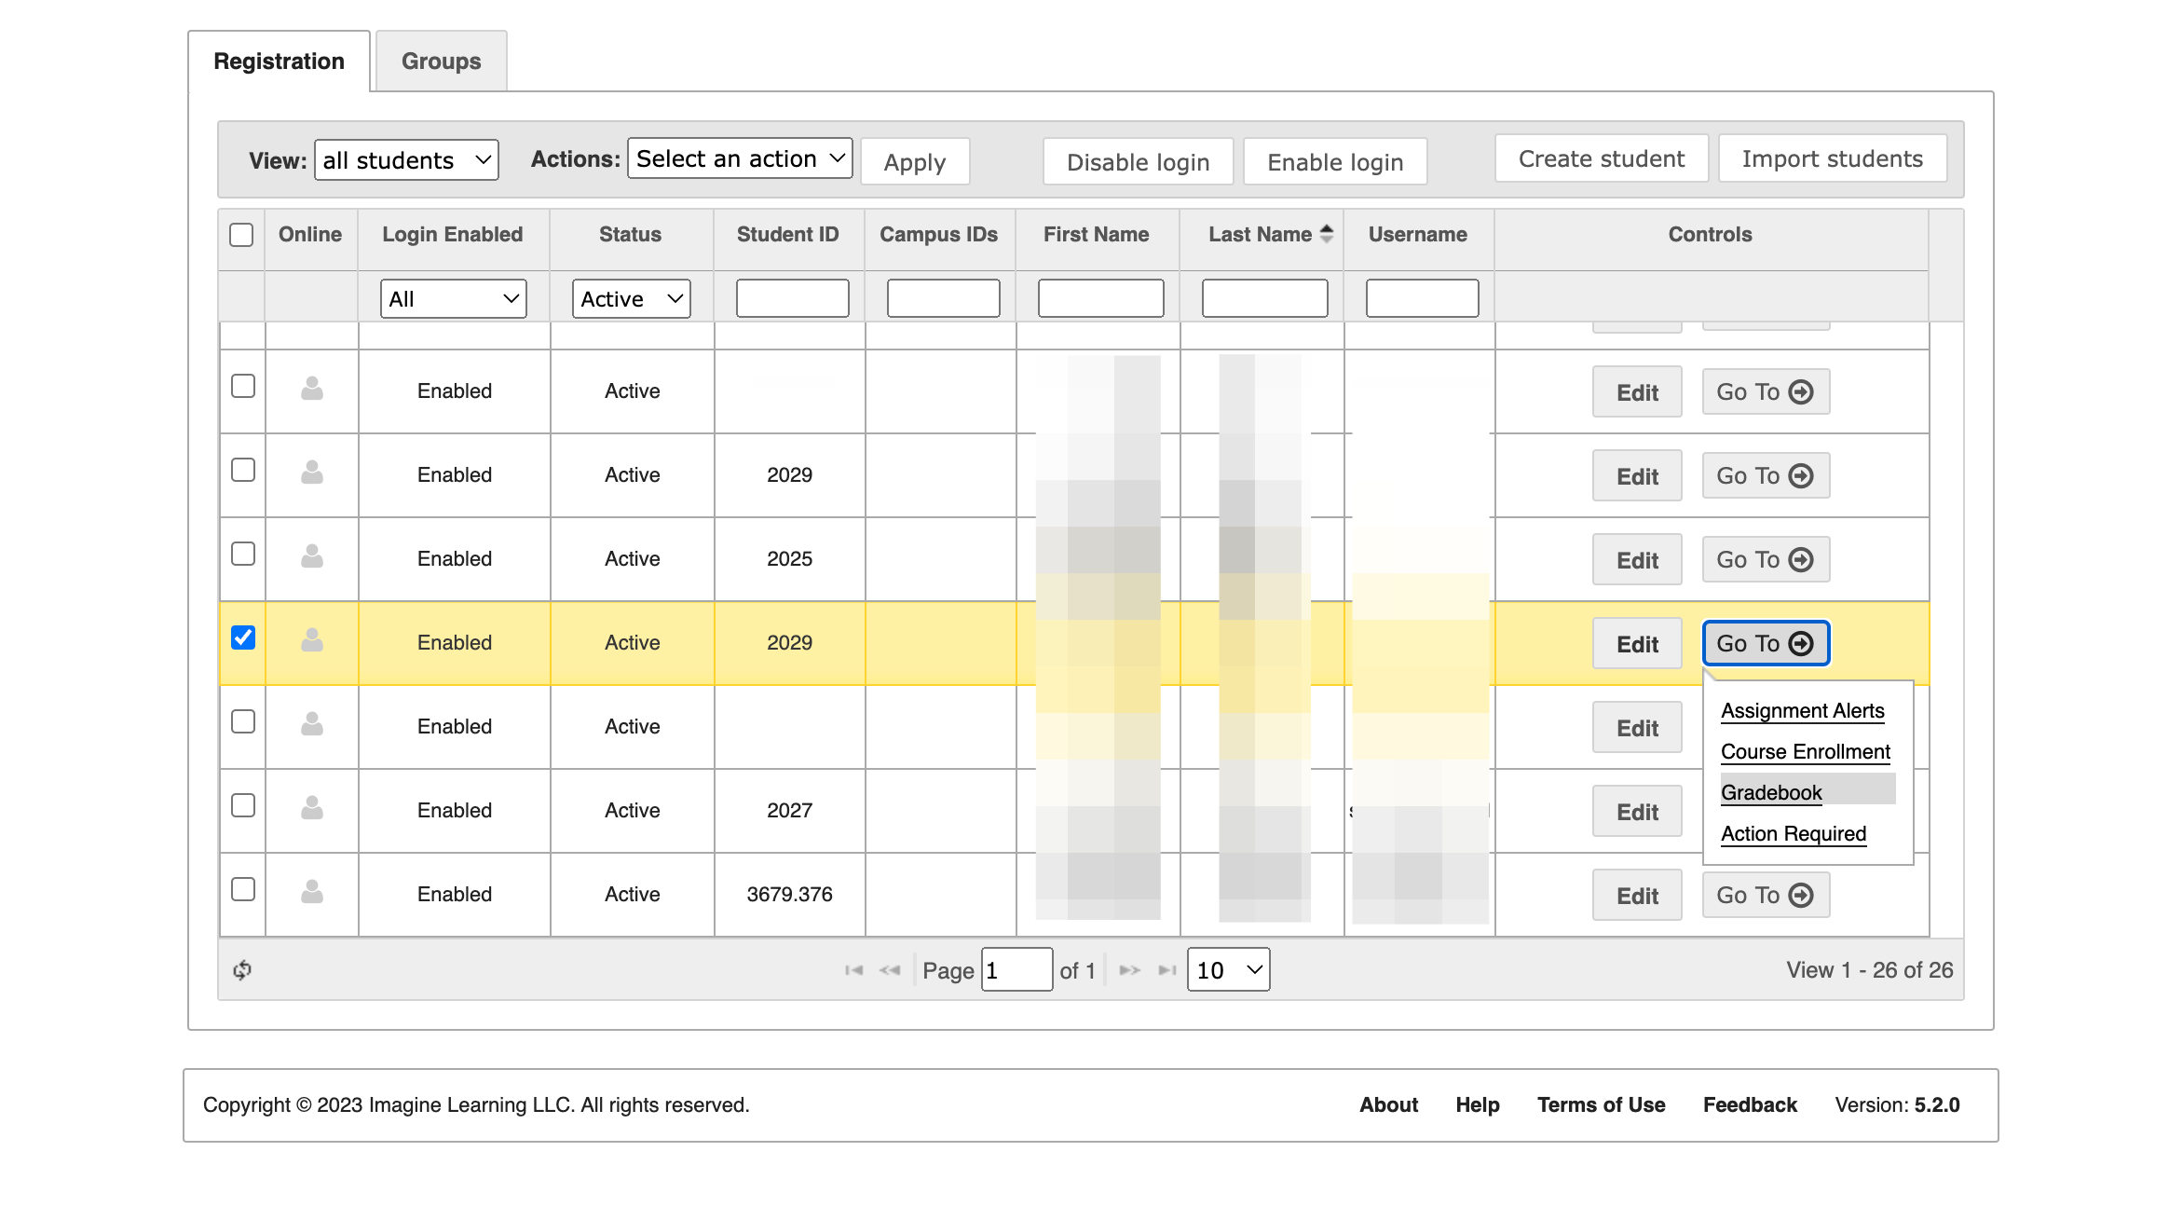2169x1220 pixels.
Task: Click the Last Name sort arrows
Action: [1327, 234]
